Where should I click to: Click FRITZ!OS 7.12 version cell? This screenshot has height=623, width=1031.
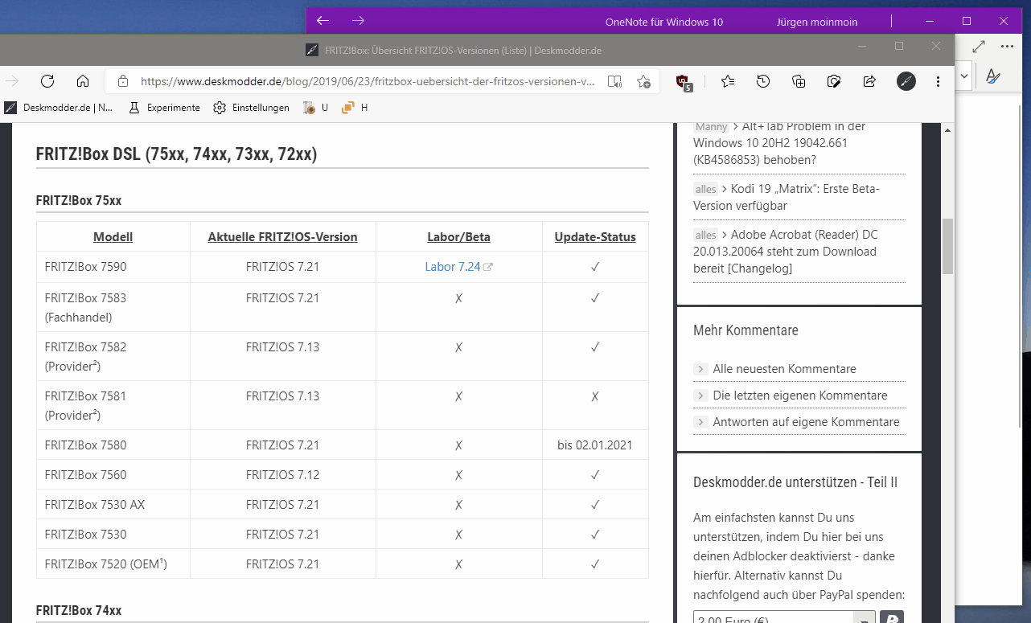pos(283,475)
